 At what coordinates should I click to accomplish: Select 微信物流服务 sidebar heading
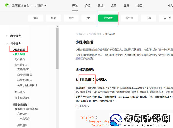20,105
